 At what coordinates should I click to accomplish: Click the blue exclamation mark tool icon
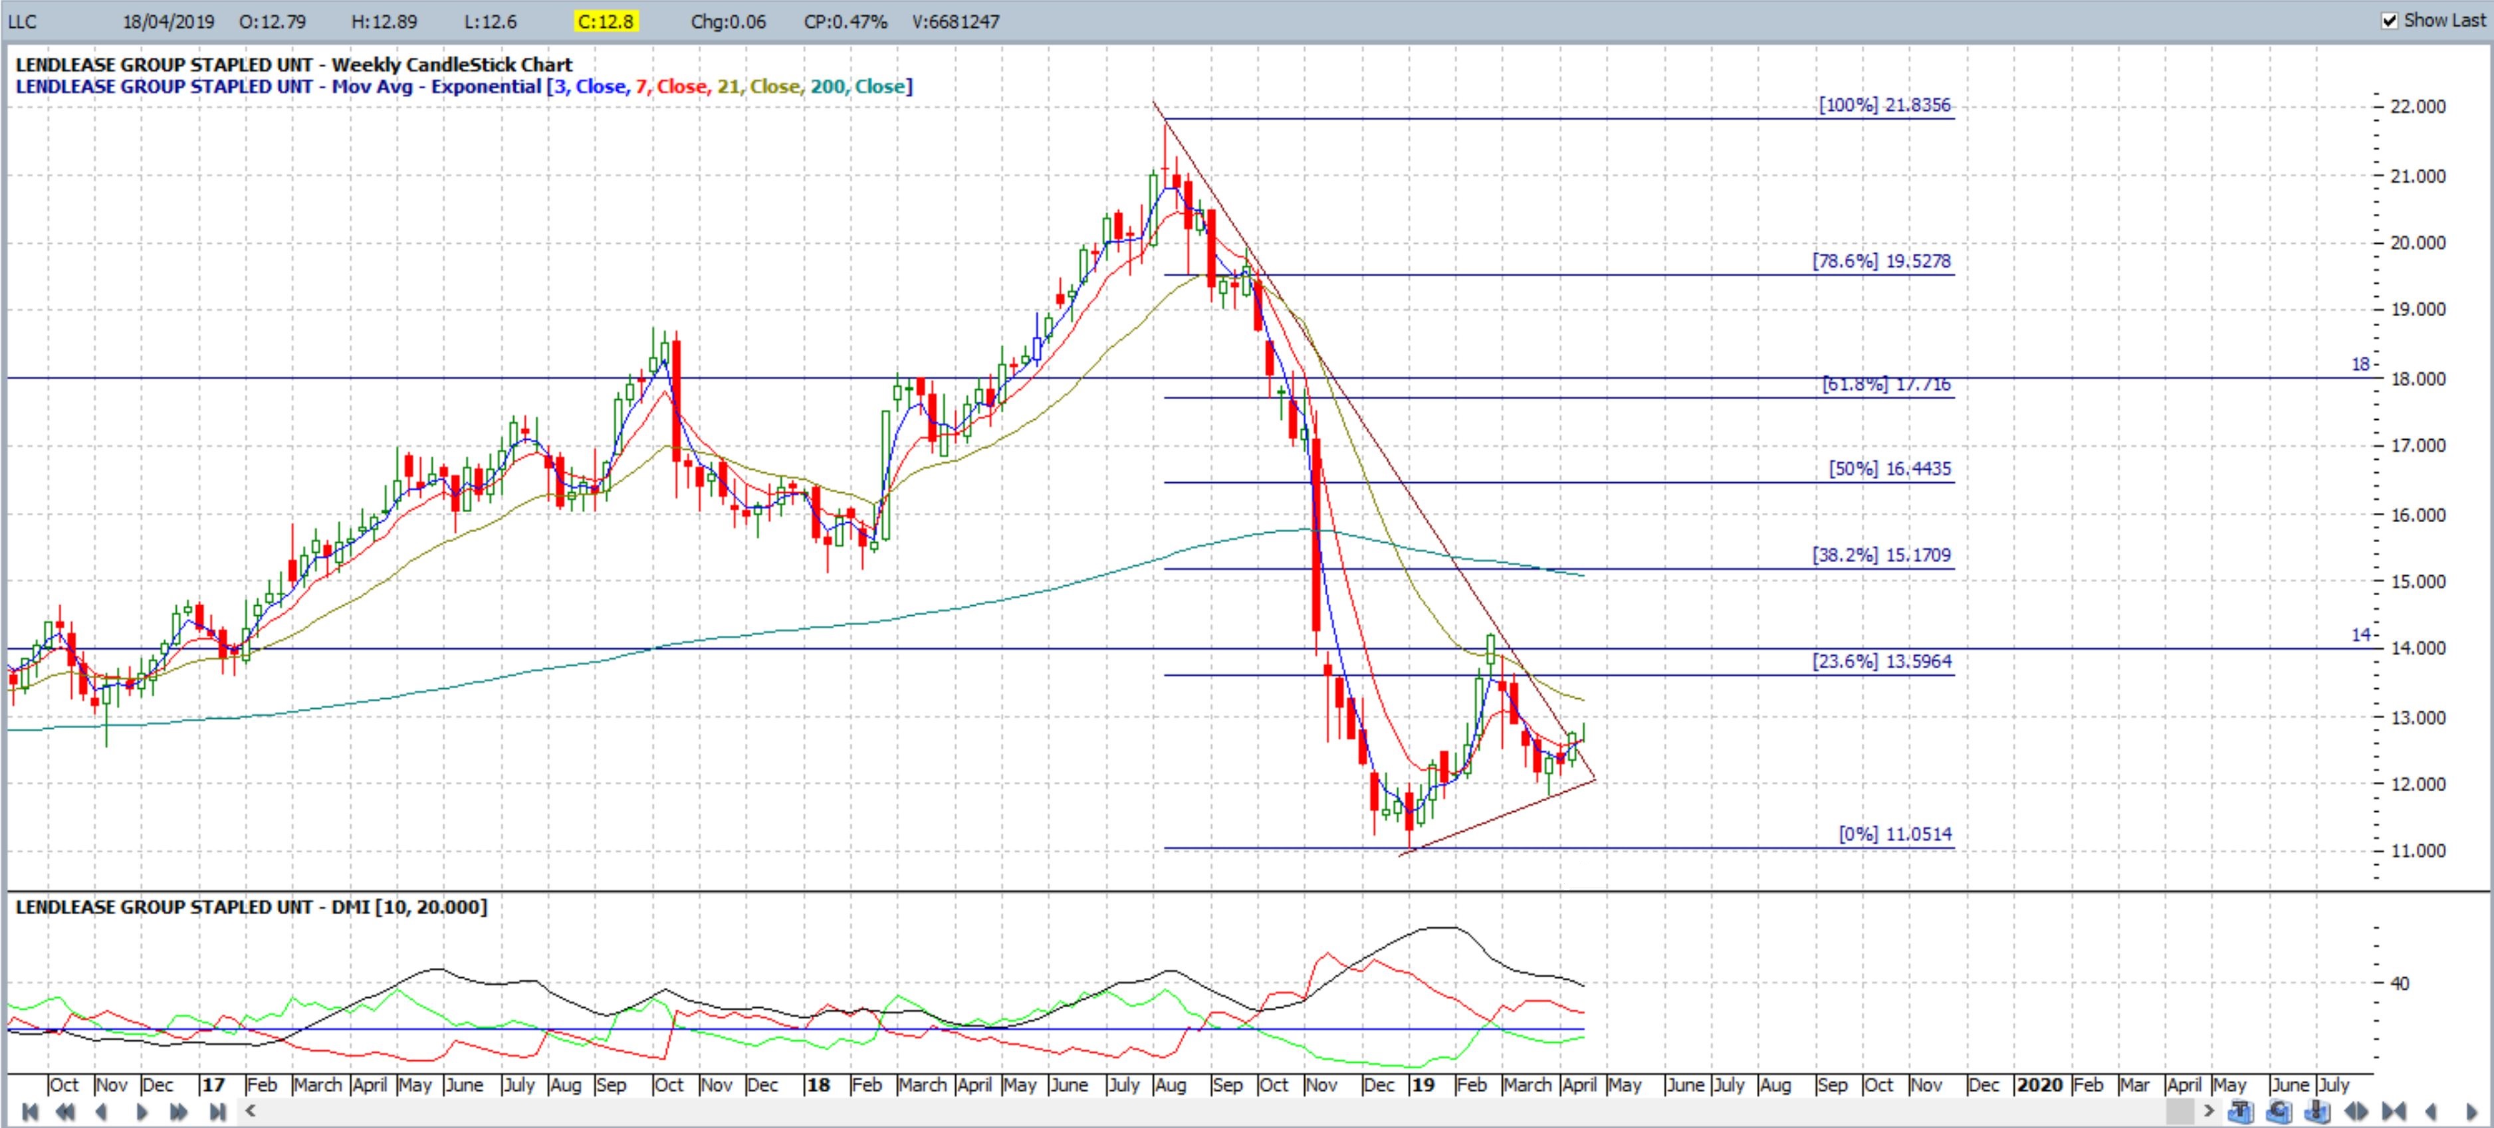coord(2317,1111)
